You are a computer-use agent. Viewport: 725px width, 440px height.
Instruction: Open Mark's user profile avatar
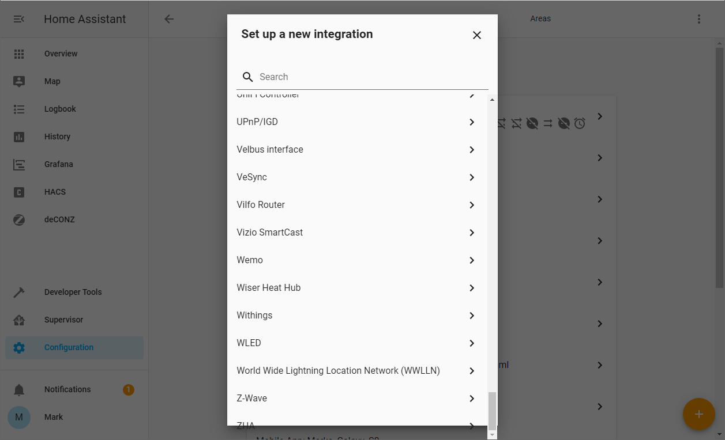(19, 417)
